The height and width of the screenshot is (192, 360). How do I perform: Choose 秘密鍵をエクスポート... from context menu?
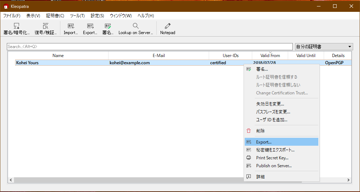(x=275, y=150)
